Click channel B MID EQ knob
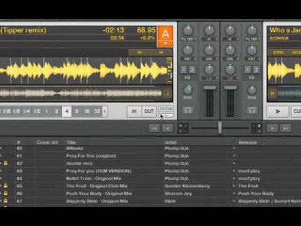The width and height of the screenshot is (301, 226). [230, 50]
